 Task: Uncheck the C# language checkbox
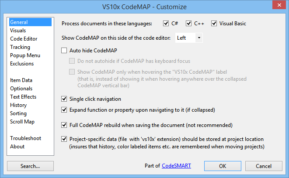click(166, 24)
